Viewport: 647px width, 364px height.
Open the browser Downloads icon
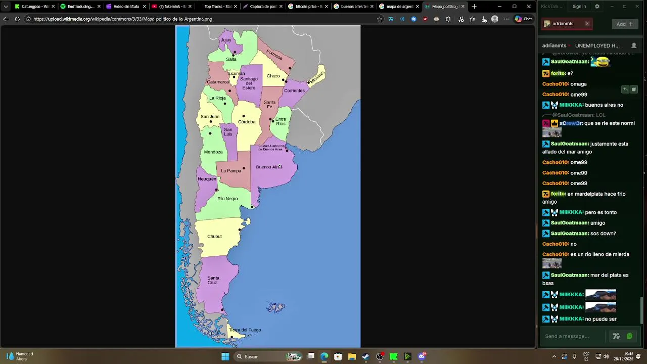coord(484,19)
